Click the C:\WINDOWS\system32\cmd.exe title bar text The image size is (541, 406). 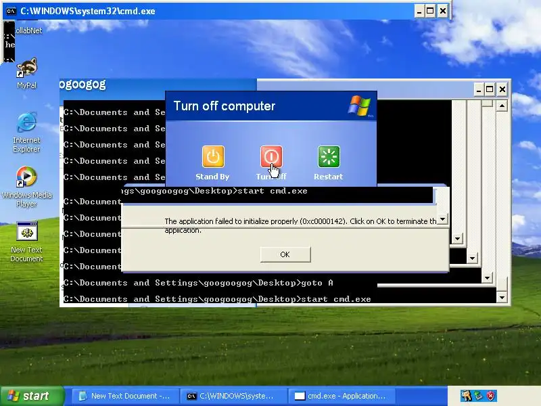coord(88,11)
